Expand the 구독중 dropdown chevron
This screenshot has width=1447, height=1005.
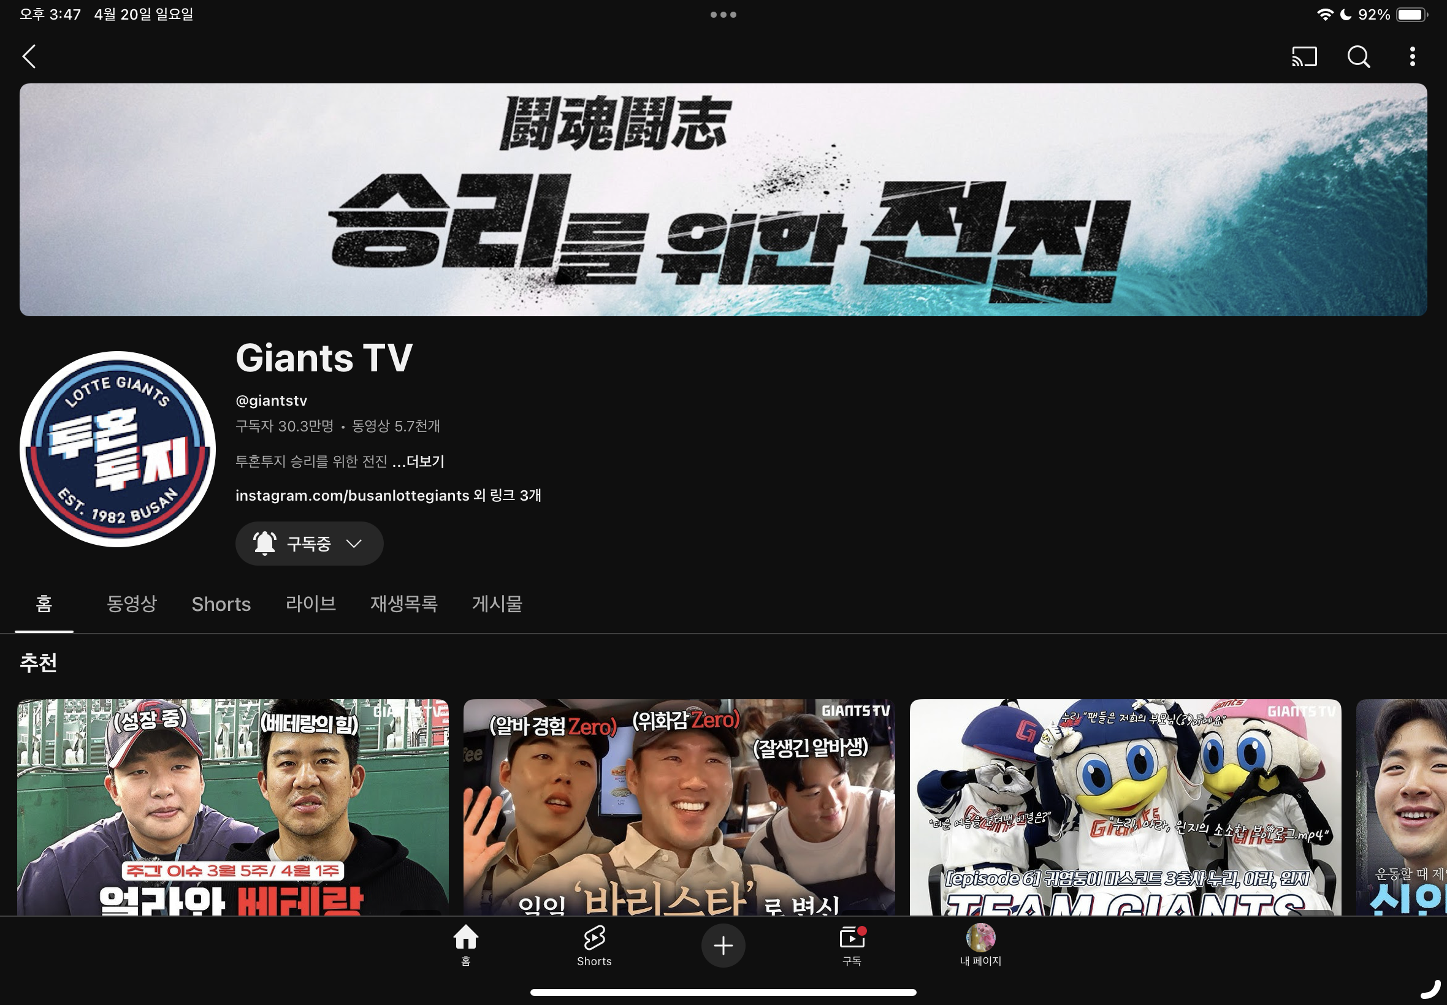click(x=354, y=544)
